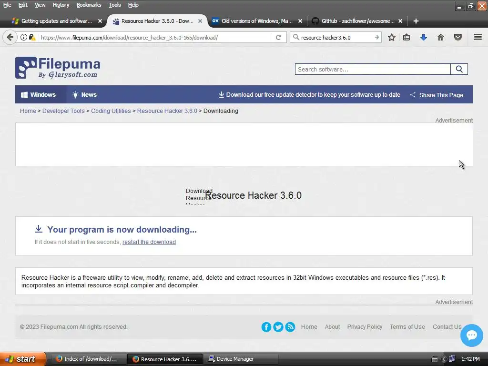Screen dimensions: 488x366
Task: Open site information icon in address bar
Action: pyautogui.click(x=24, y=37)
